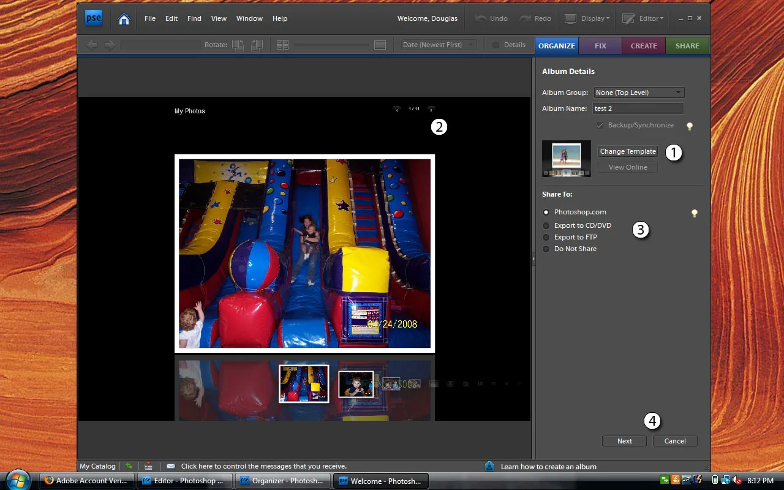
Task: Switch to single photo view icon
Action: tap(380, 45)
